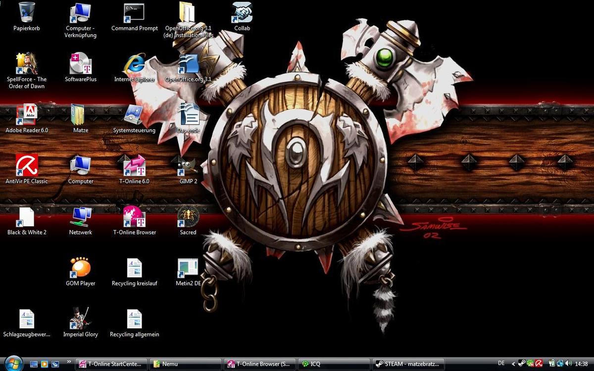Open the Netzwerk network icon
The image size is (594, 371).
[81, 221]
